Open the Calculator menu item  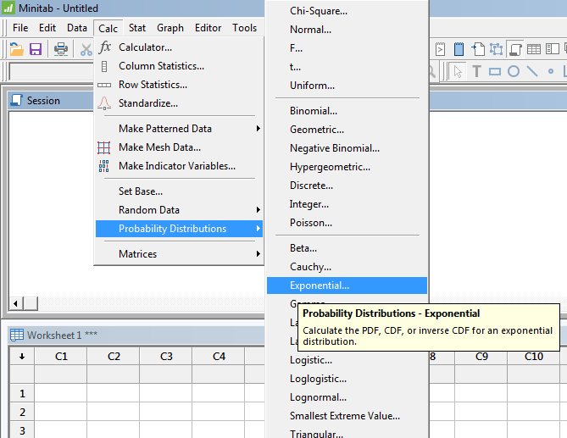[x=145, y=47]
